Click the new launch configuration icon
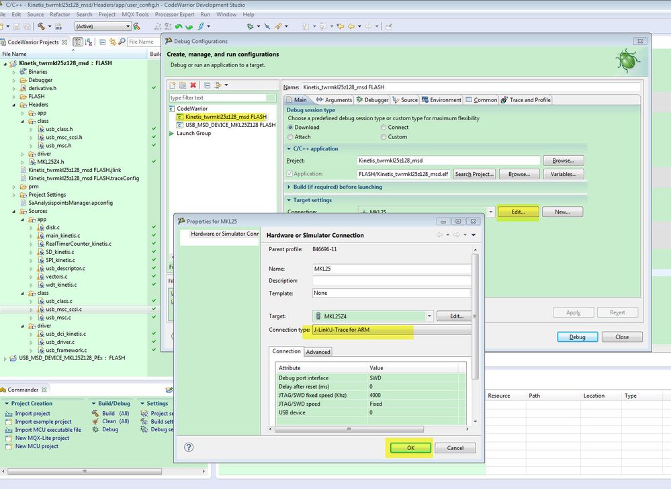Image resolution: width=671 pixels, height=489 pixels. point(173,85)
